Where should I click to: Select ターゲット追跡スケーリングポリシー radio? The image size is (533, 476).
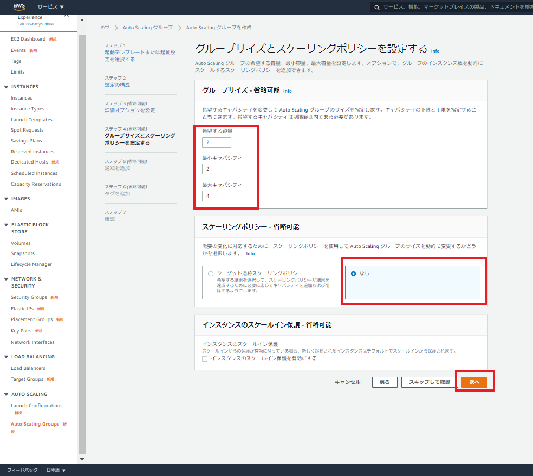click(x=211, y=274)
